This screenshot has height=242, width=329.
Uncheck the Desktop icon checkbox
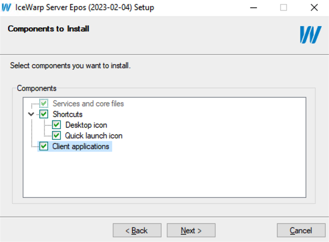56,125
